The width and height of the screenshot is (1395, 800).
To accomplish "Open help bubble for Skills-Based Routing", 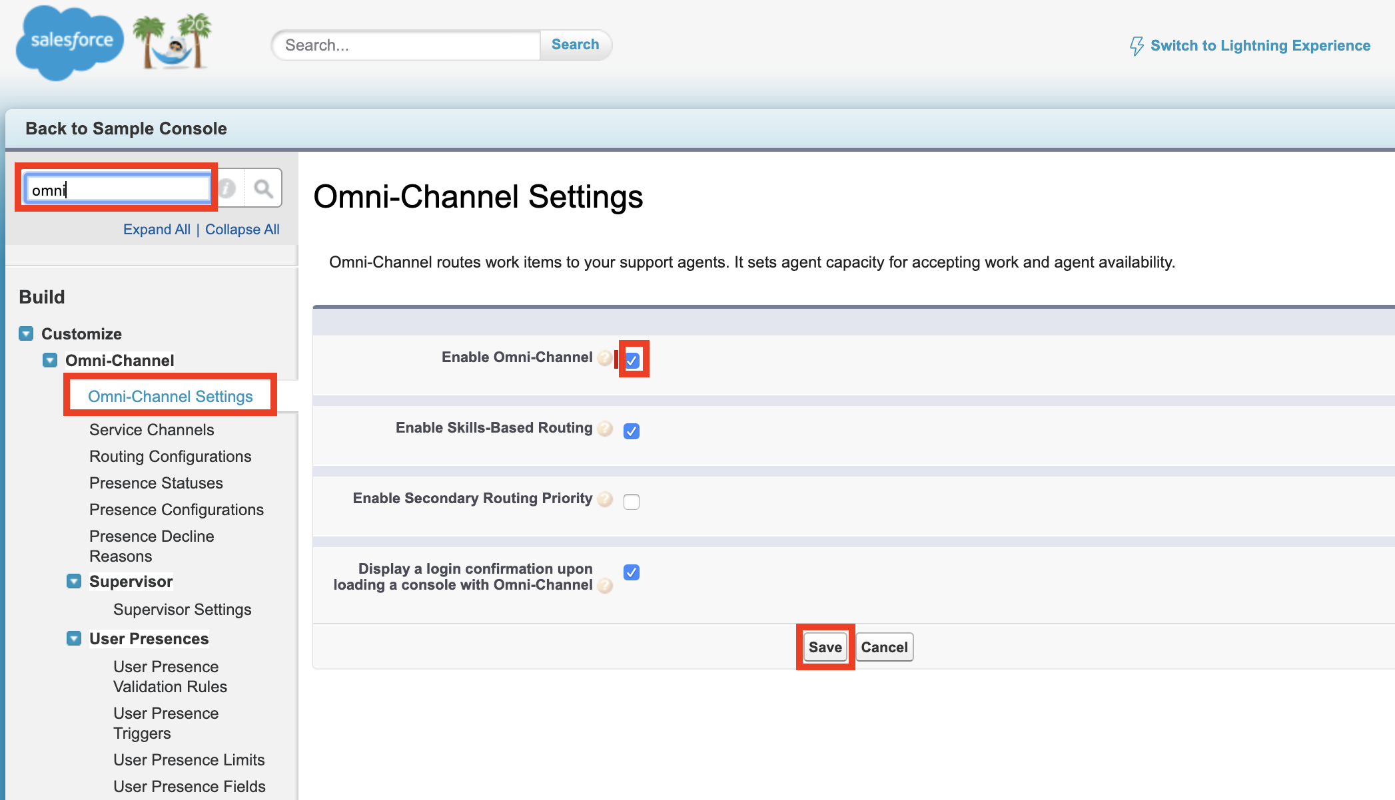I will [605, 429].
